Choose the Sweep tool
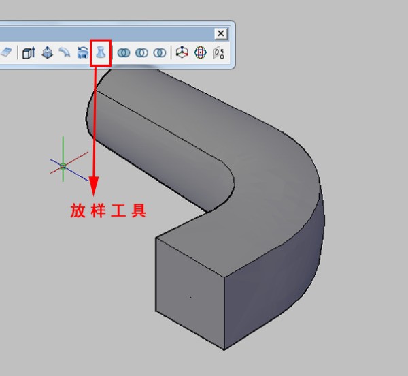The width and height of the screenshot is (408, 376). coord(65,52)
